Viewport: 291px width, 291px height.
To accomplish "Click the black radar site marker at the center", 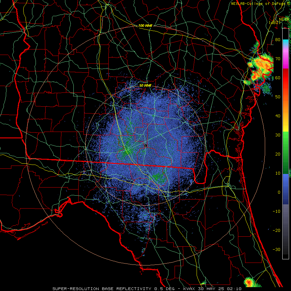I will point(146,145).
